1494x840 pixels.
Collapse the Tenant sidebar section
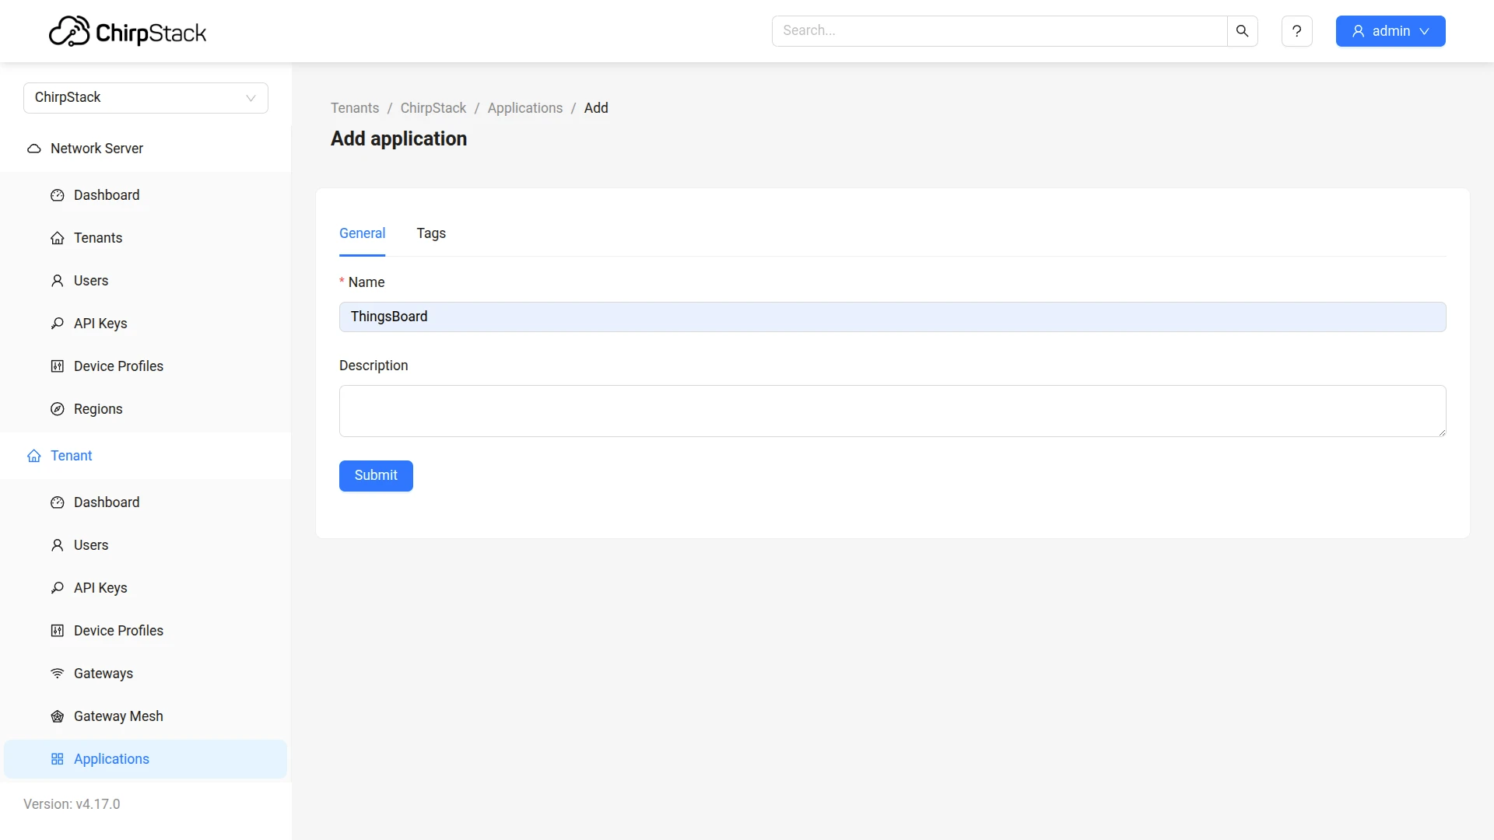click(146, 456)
